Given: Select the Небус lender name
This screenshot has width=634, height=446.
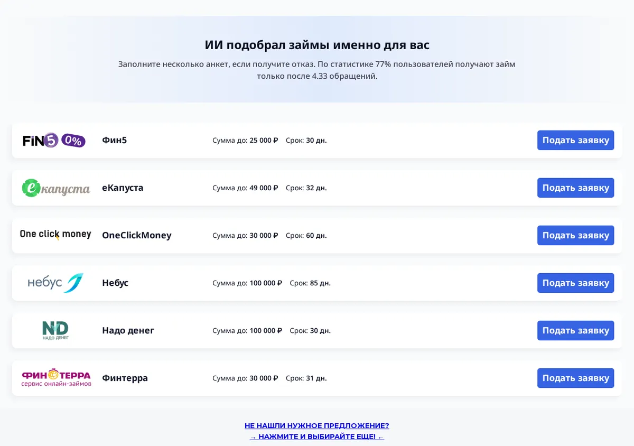Looking at the screenshot, I should (x=115, y=283).
